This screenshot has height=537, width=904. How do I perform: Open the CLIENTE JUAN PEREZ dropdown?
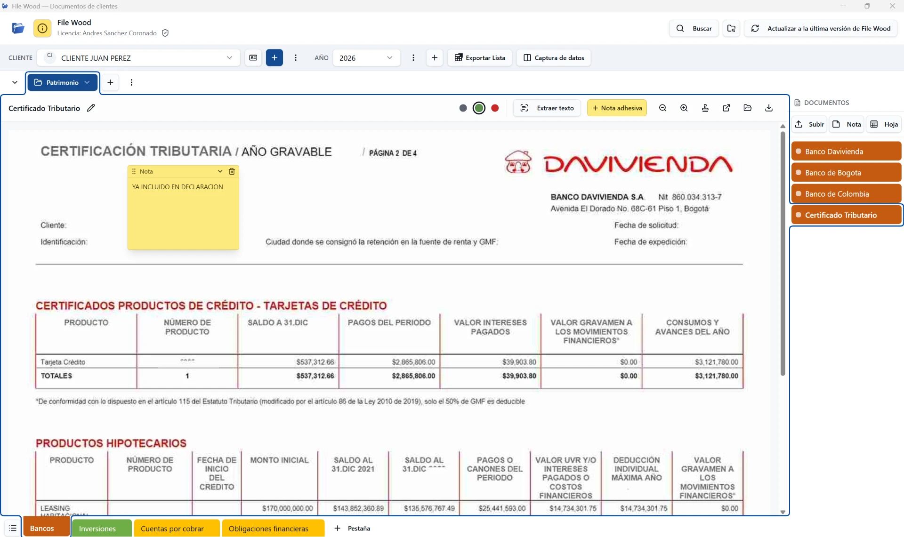(x=139, y=57)
